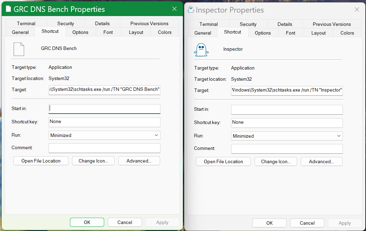This screenshot has width=366, height=231.
Task: Open Colors tab in GRC DNS Bench
Action: pyautogui.click(x=165, y=32)
